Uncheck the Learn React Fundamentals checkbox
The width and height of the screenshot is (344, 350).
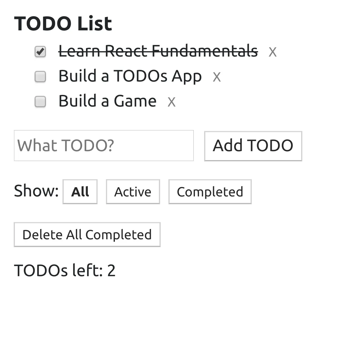pos(40,51)
